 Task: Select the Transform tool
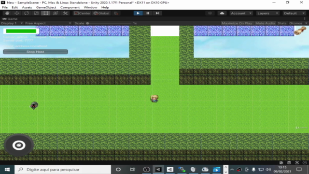[x=56, y=13]
